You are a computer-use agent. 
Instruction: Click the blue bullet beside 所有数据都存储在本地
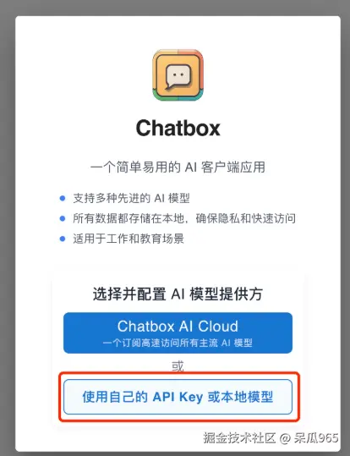pos(63,218)
